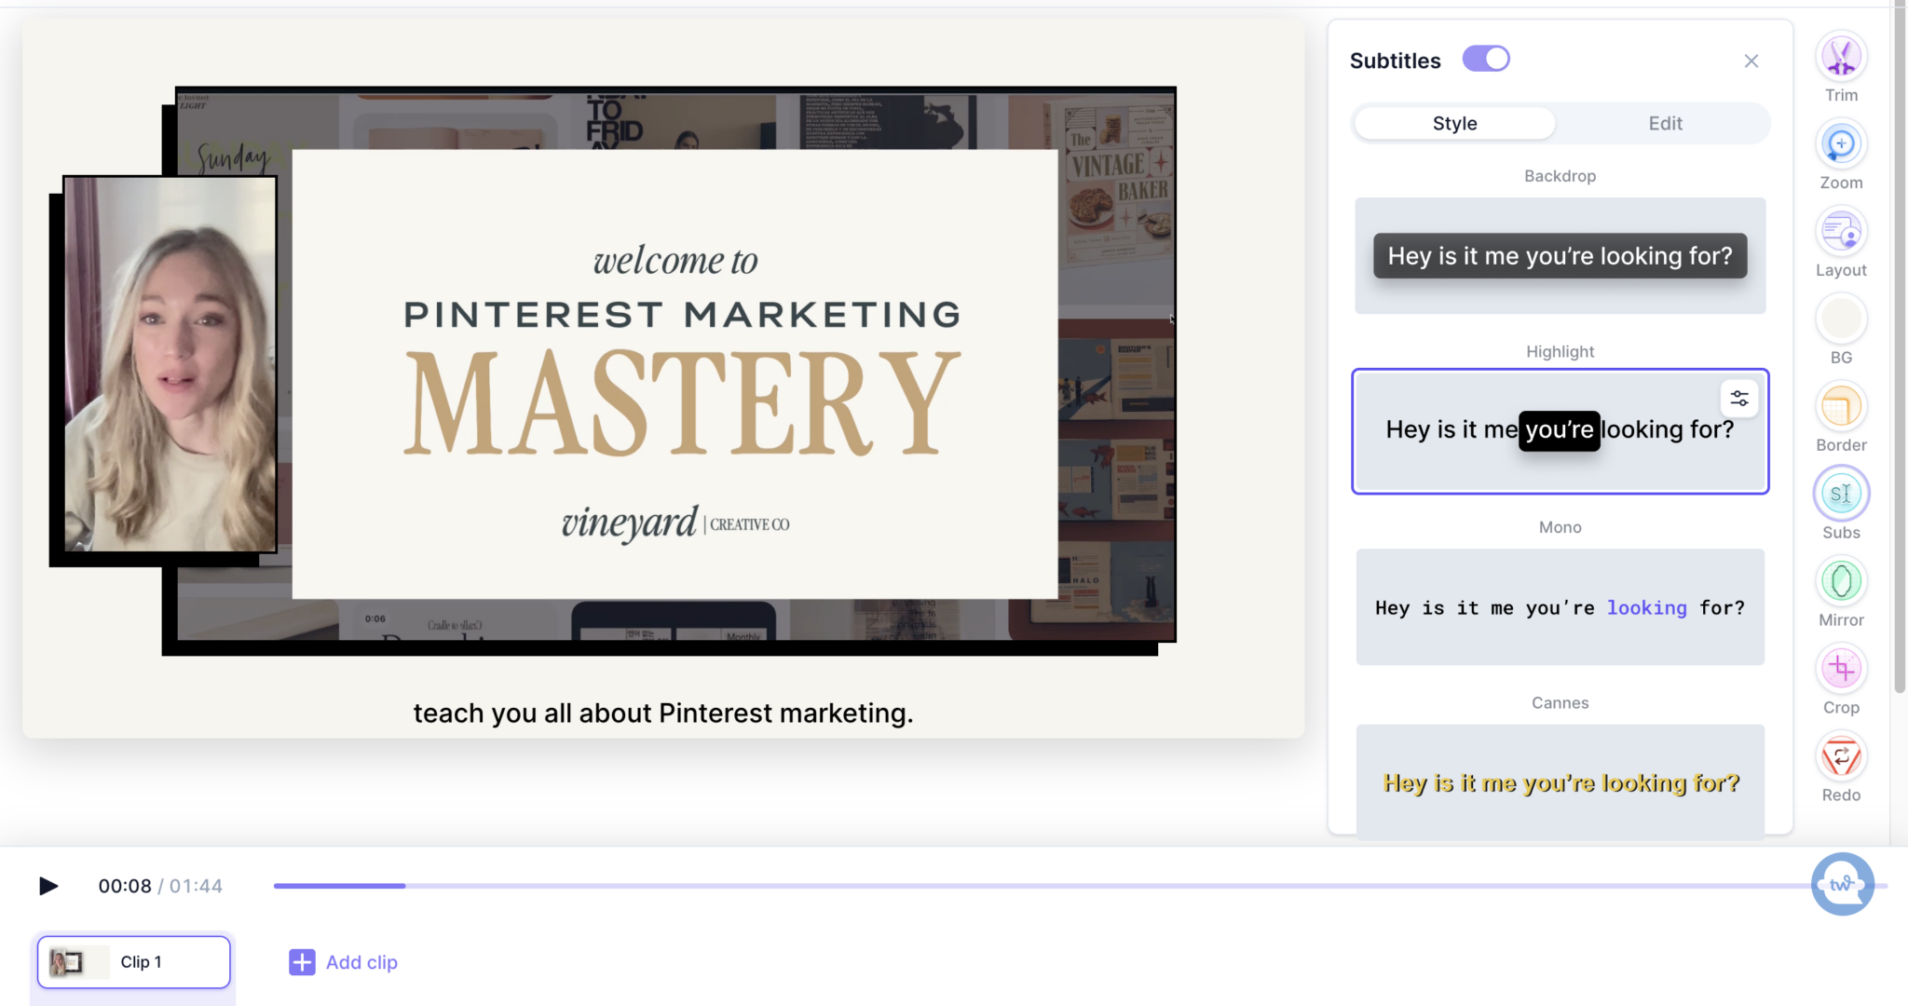Screen dimensions: 1908x1006
Task: Click the Add clip button
Action: coord(344,962)
